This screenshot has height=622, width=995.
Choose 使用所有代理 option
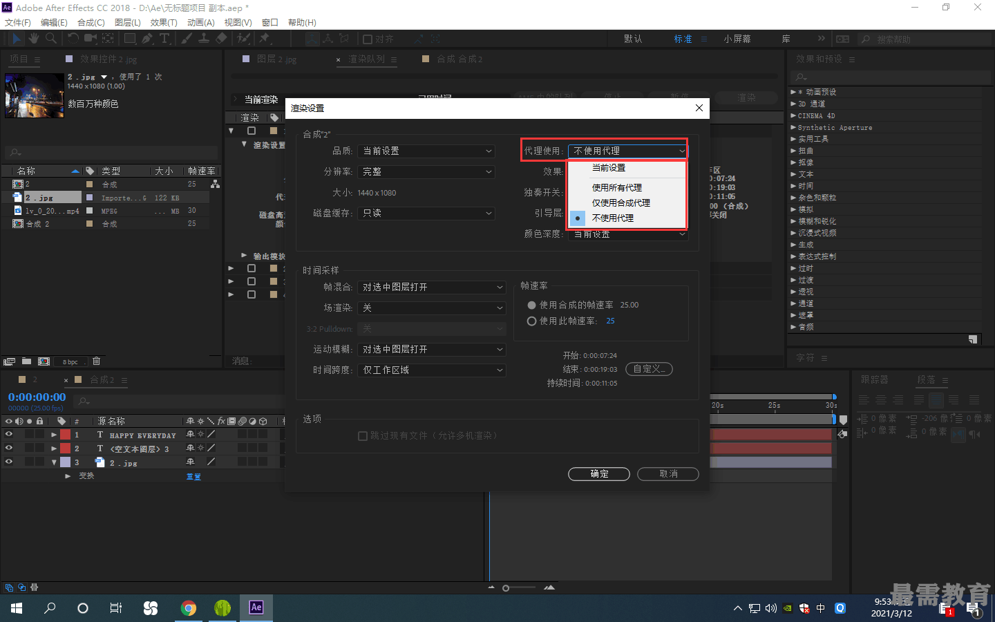tap(626, 187)
